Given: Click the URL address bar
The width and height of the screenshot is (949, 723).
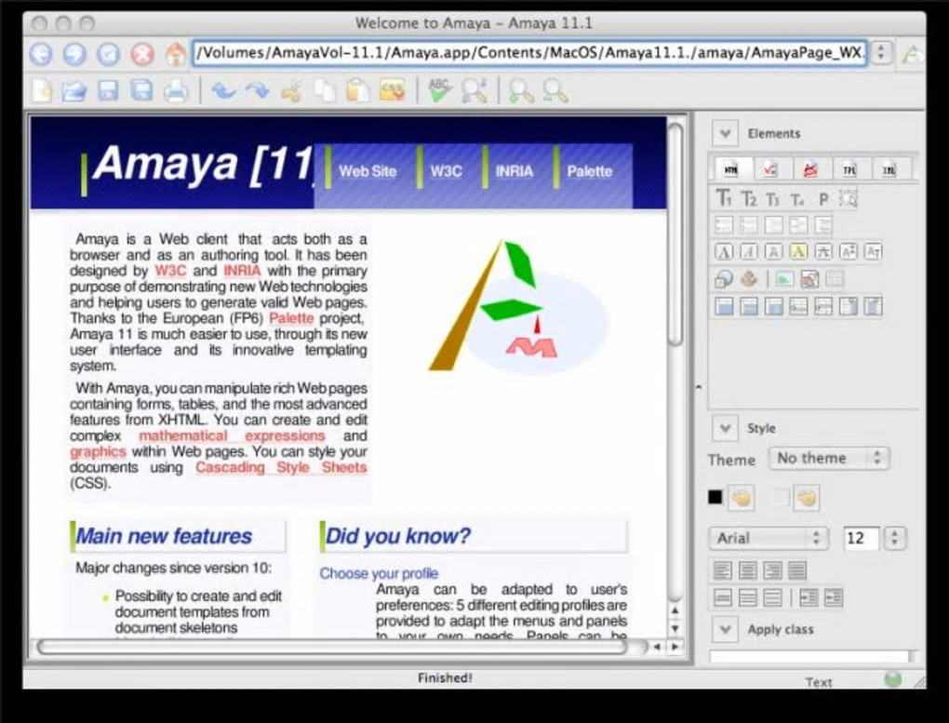Looking at the screenshot, I should click(529, 53).
